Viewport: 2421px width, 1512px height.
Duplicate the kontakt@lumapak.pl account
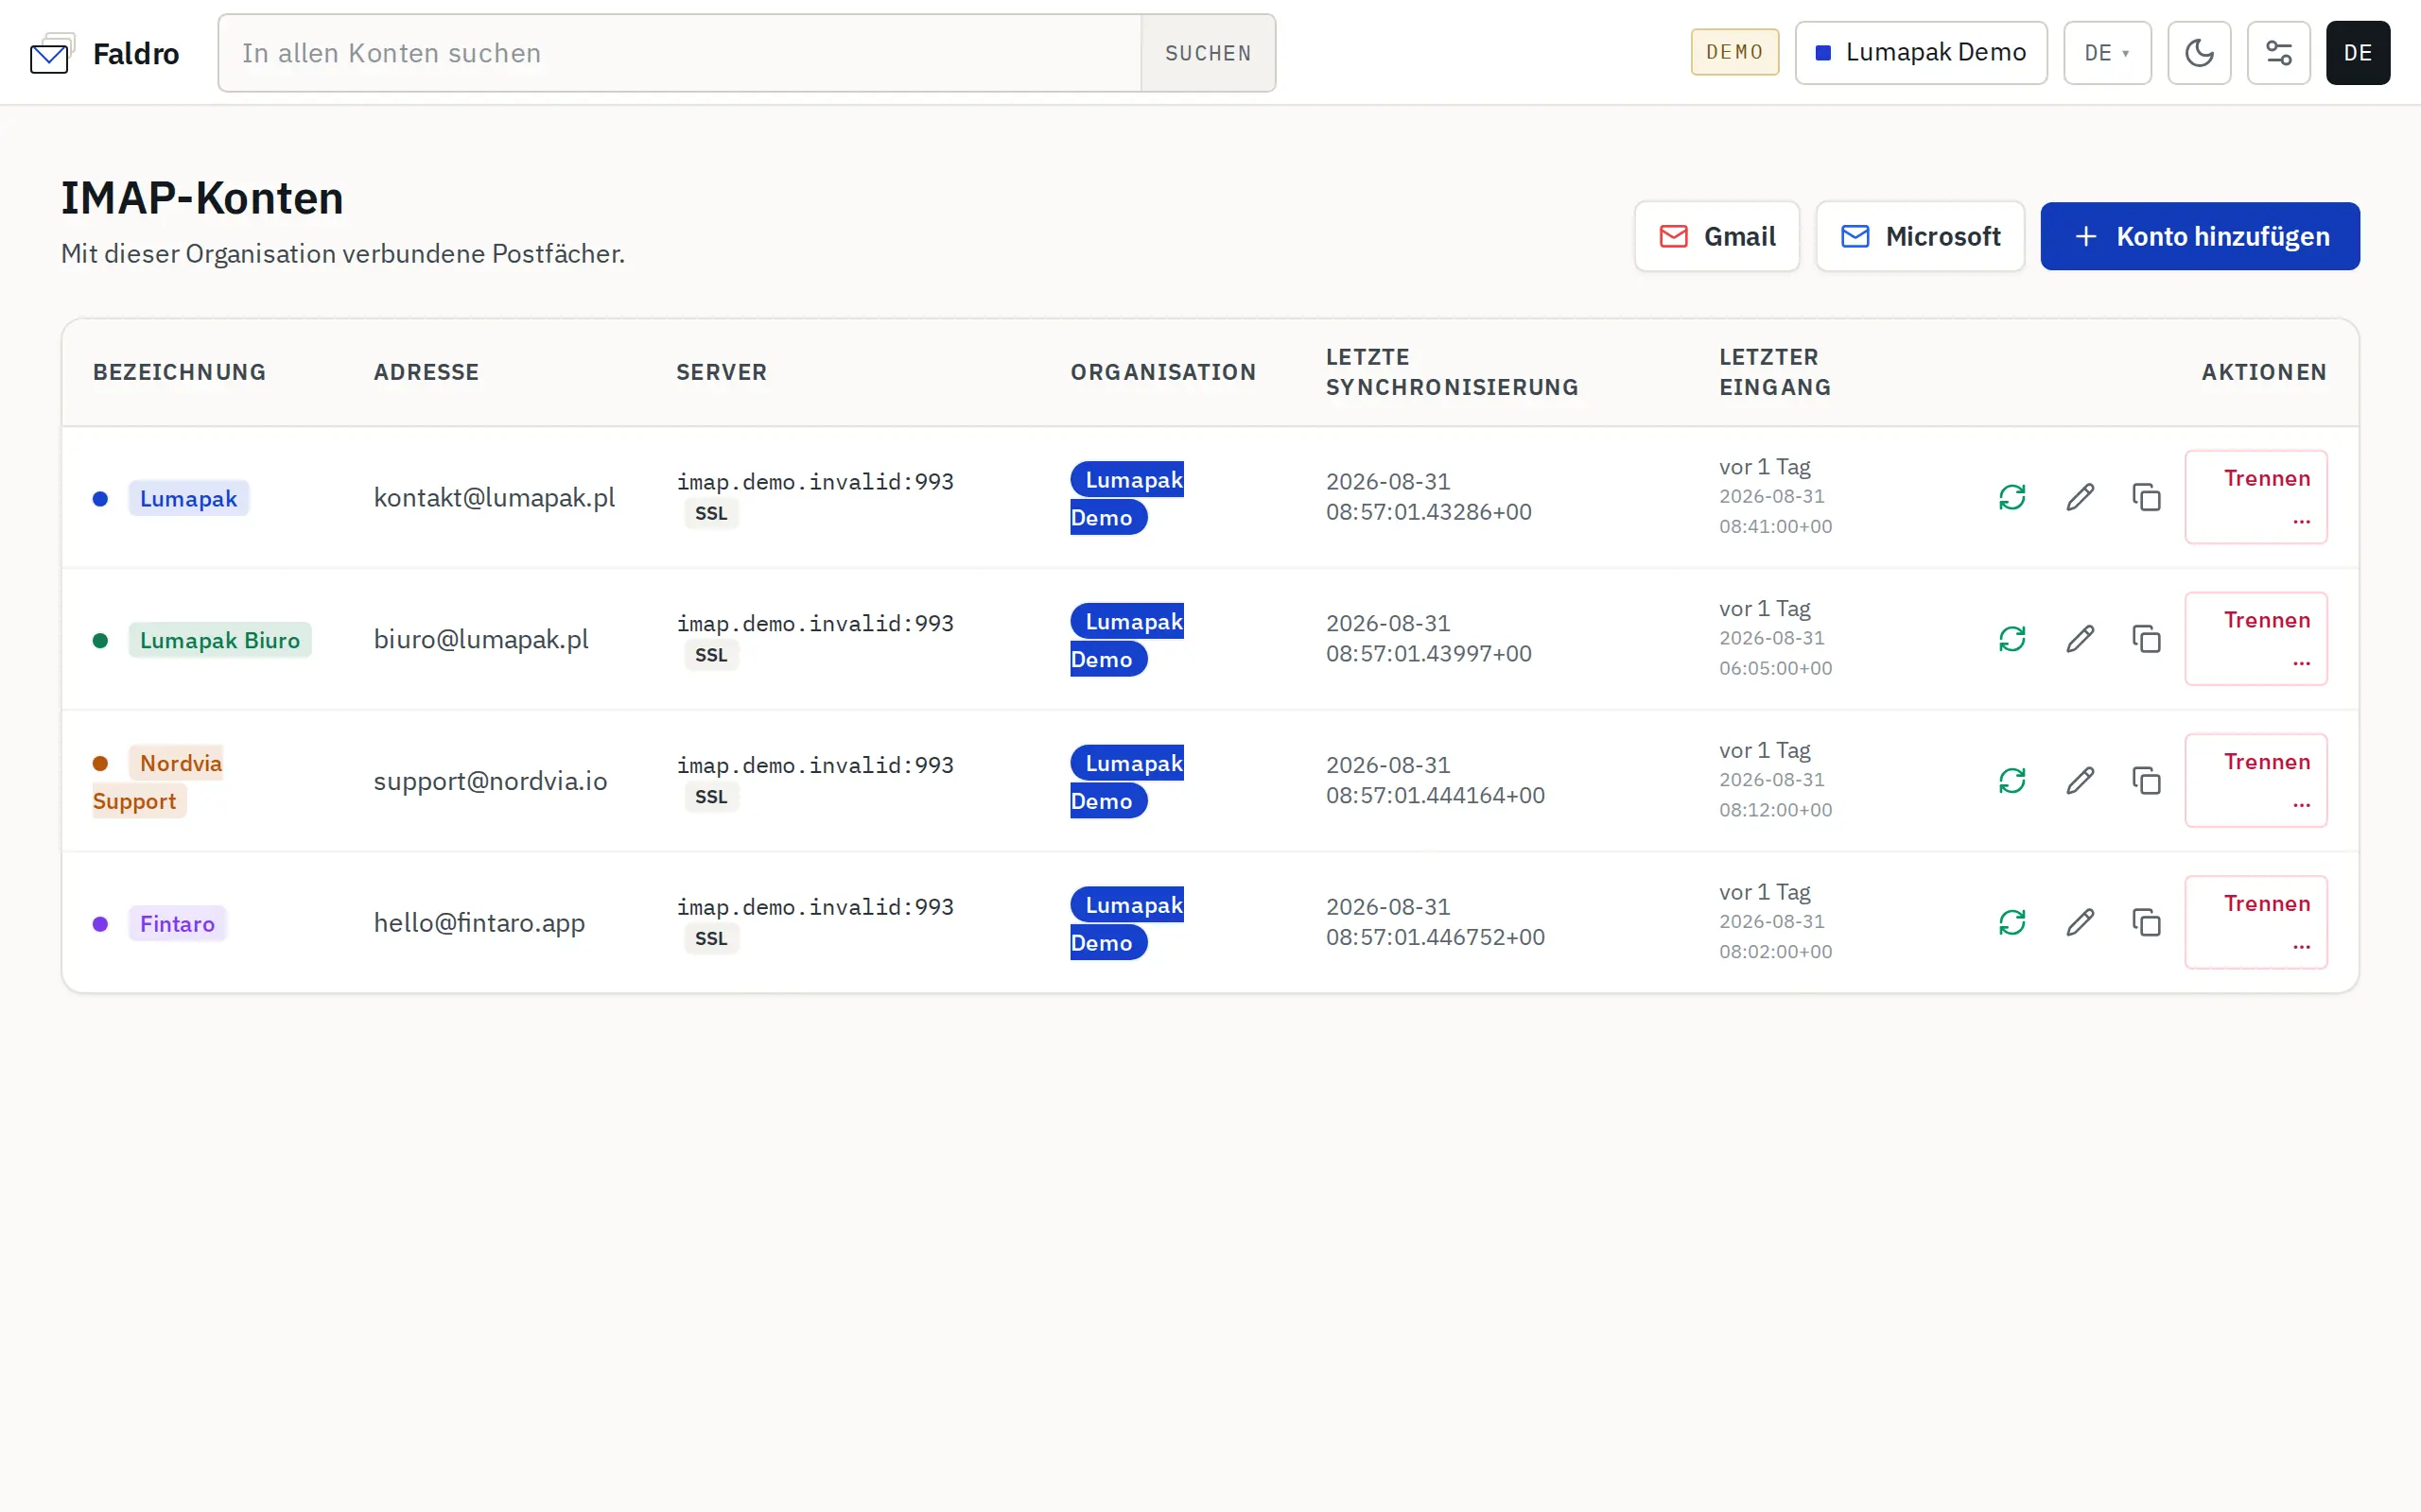(2146, 497)
